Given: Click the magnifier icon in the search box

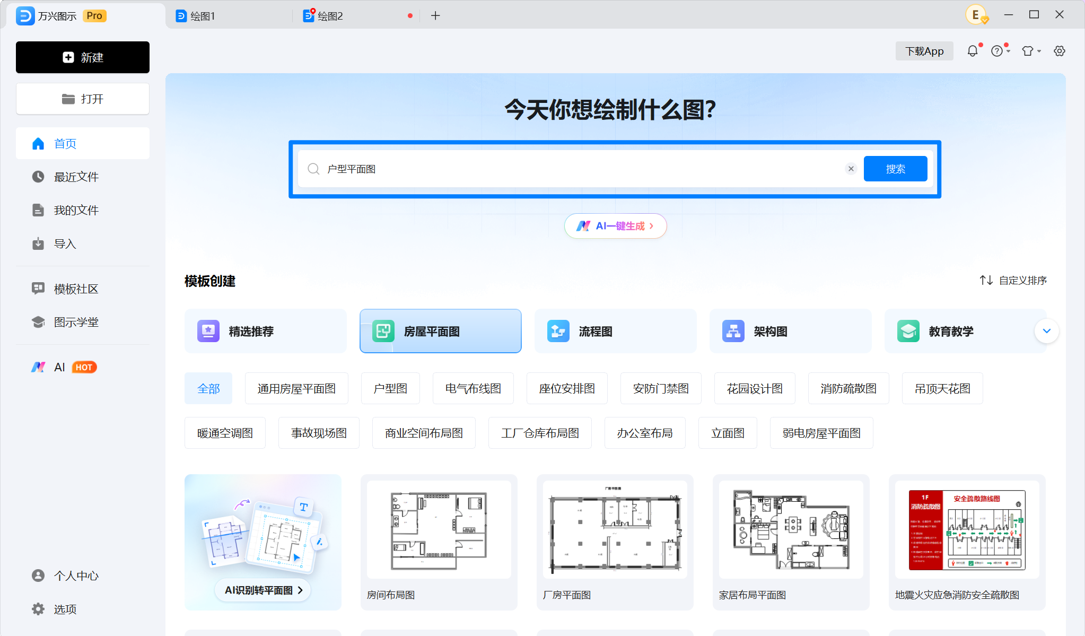Looking at the screenshot, I should click(x=313, y=169).
